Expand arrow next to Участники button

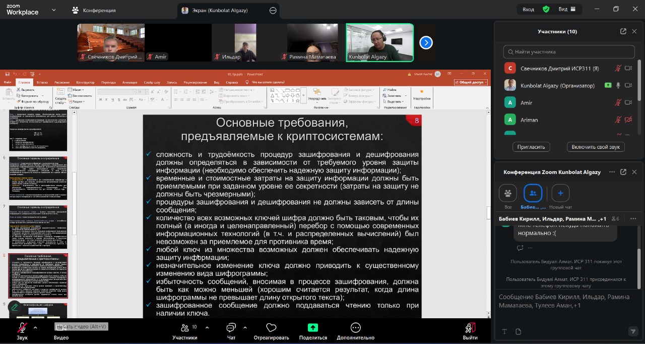pyautogui.click(x=207, y=327)
